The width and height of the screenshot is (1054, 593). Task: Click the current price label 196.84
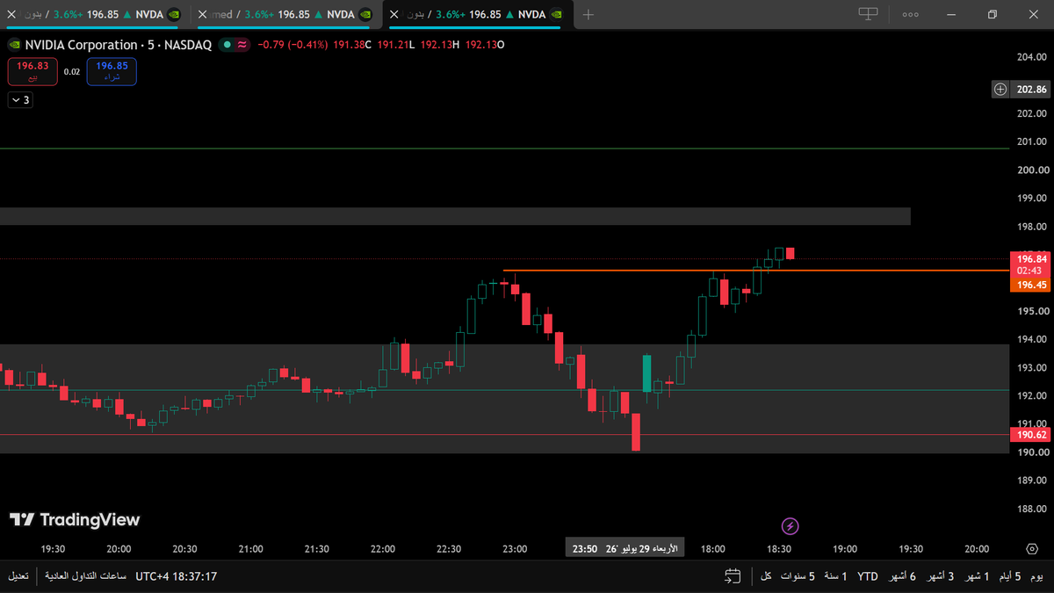point(1031,259)
